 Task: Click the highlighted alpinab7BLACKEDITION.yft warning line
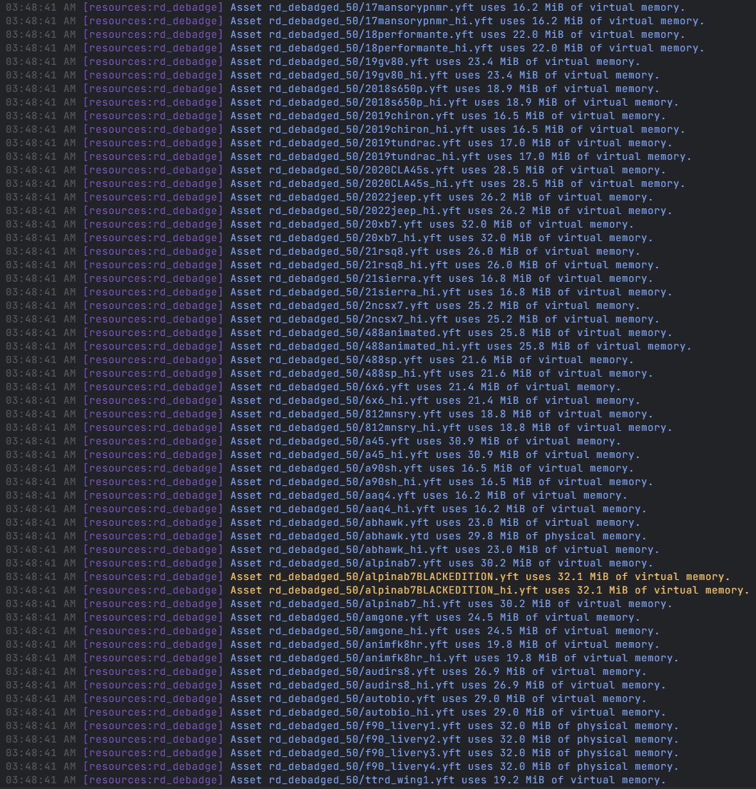[x=480, y=576]
